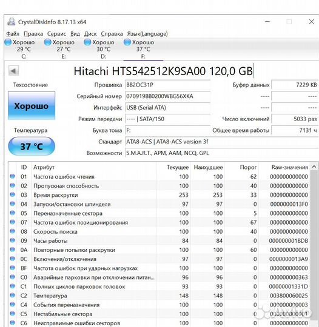Screen dimensions: 319x327
Task: Click status dot of attribute 08 Скорость поиска
Action: click(12, 231)
